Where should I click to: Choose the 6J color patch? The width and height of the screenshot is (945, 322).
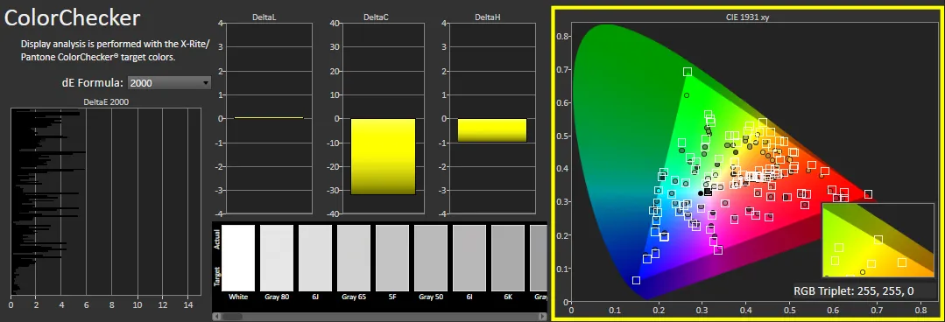tap(315, 258)
